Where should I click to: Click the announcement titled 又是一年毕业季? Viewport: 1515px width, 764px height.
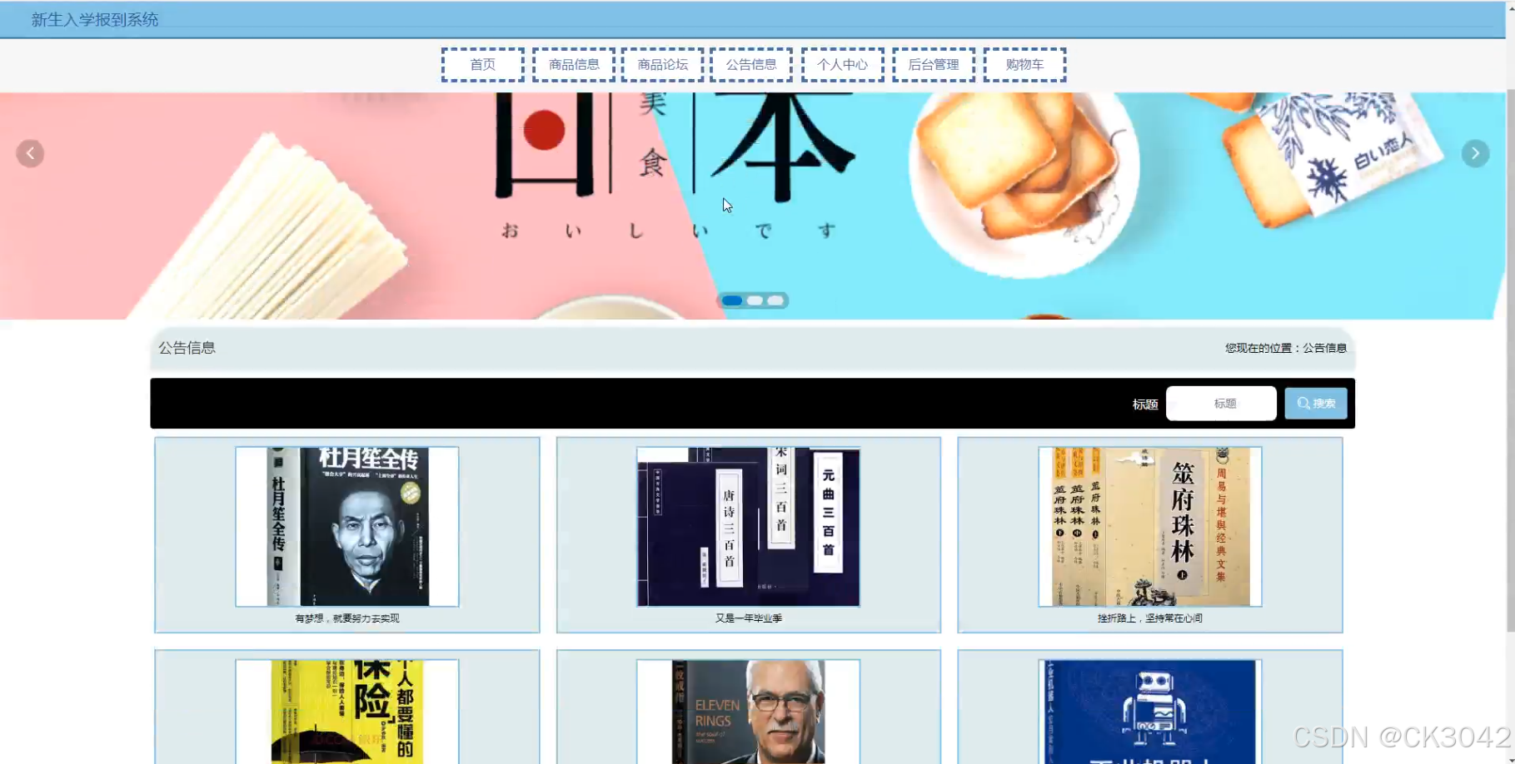(749, 618)
